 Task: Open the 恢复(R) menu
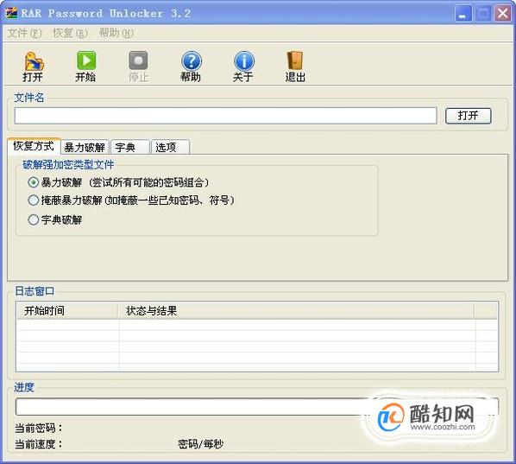pos(70,33)
